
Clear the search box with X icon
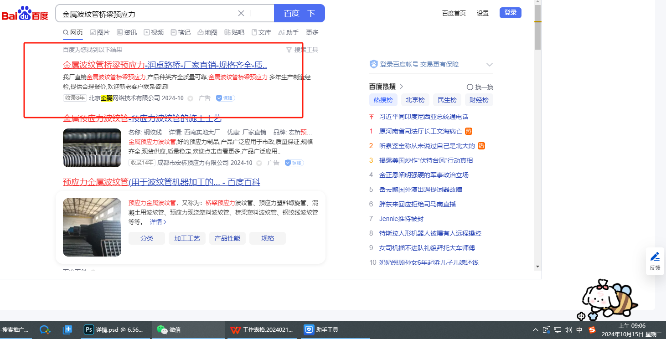tap(241, 13)
